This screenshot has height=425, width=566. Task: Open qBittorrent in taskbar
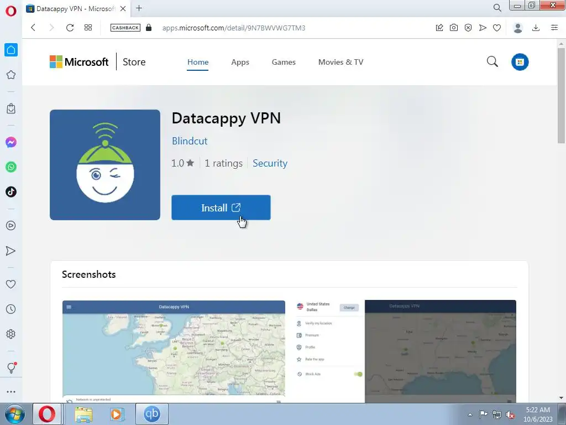[152, 413]
